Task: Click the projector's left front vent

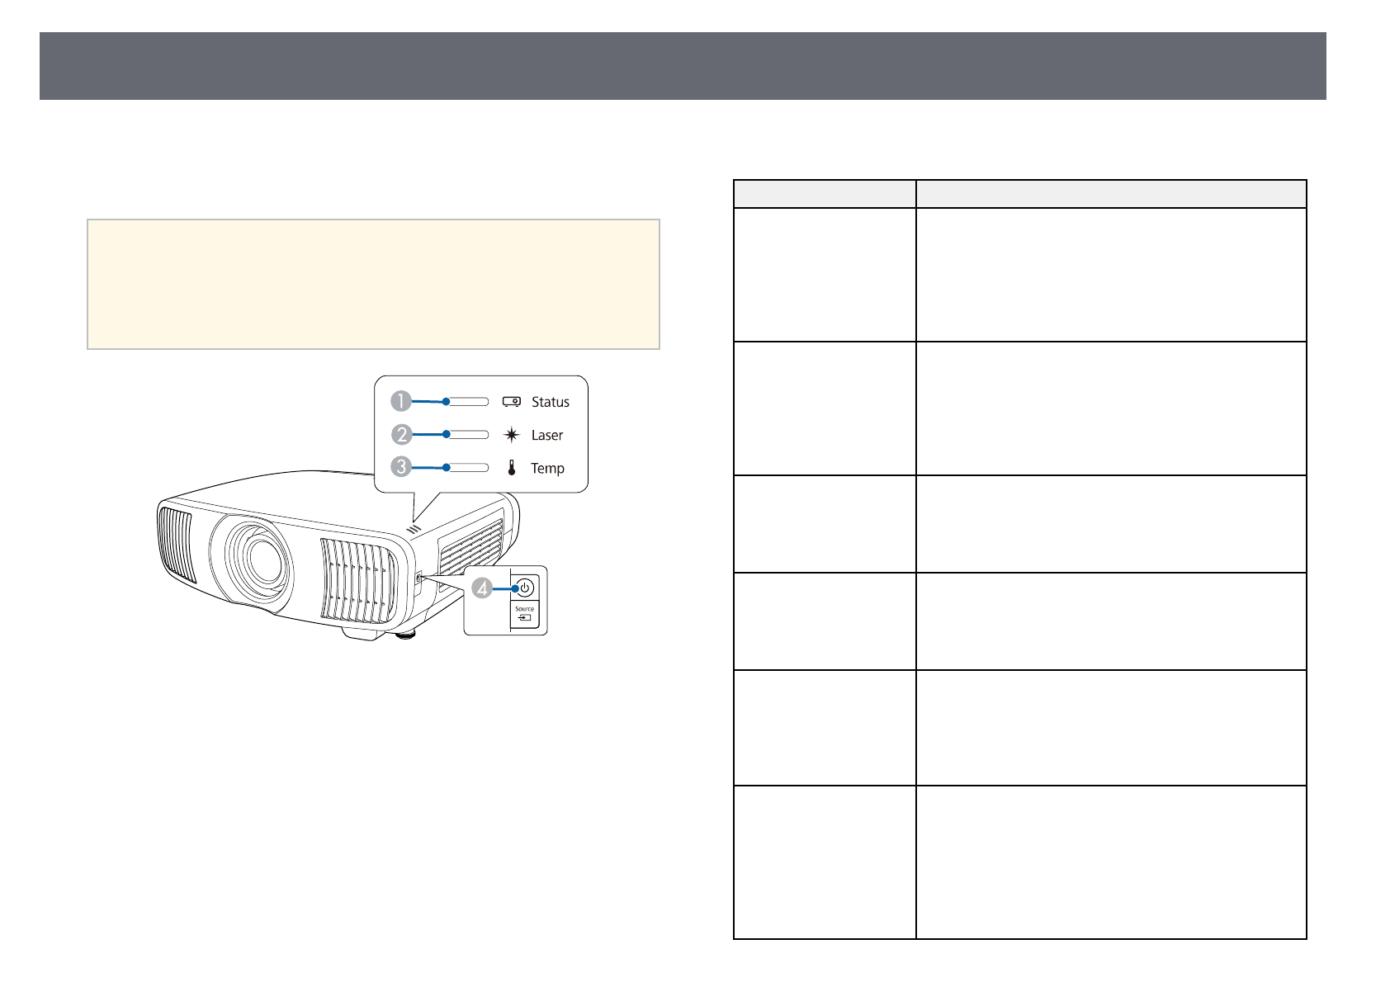Action: (176, 544)
